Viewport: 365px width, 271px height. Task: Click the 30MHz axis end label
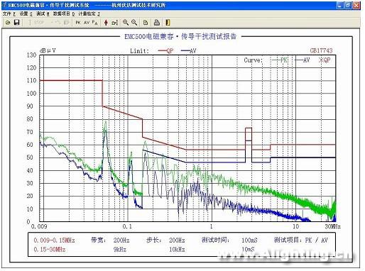pyautogui.click(x=332, y=226)
